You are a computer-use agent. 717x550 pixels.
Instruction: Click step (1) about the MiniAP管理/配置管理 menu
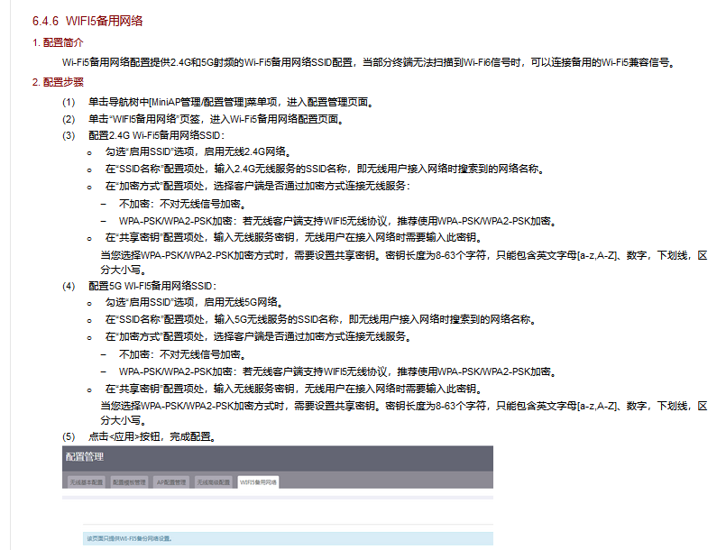218,102
